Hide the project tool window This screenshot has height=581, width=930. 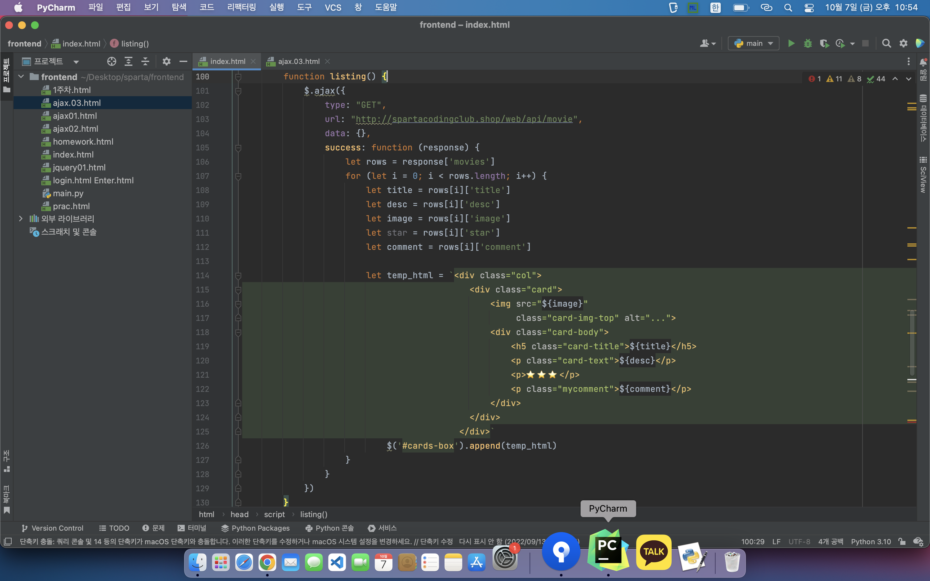point(183,61)
